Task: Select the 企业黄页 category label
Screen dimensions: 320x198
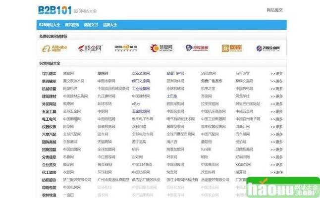Action: [x=49, y=164]
